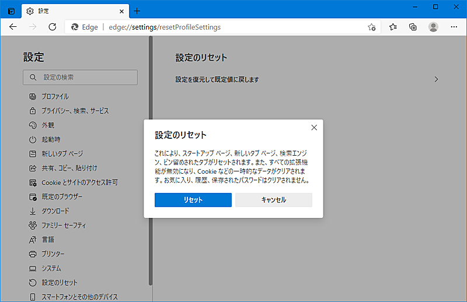Open 新しいタブ ページ settings section
This screenshot has height=302, width=467.
click(x=62, y=153)
